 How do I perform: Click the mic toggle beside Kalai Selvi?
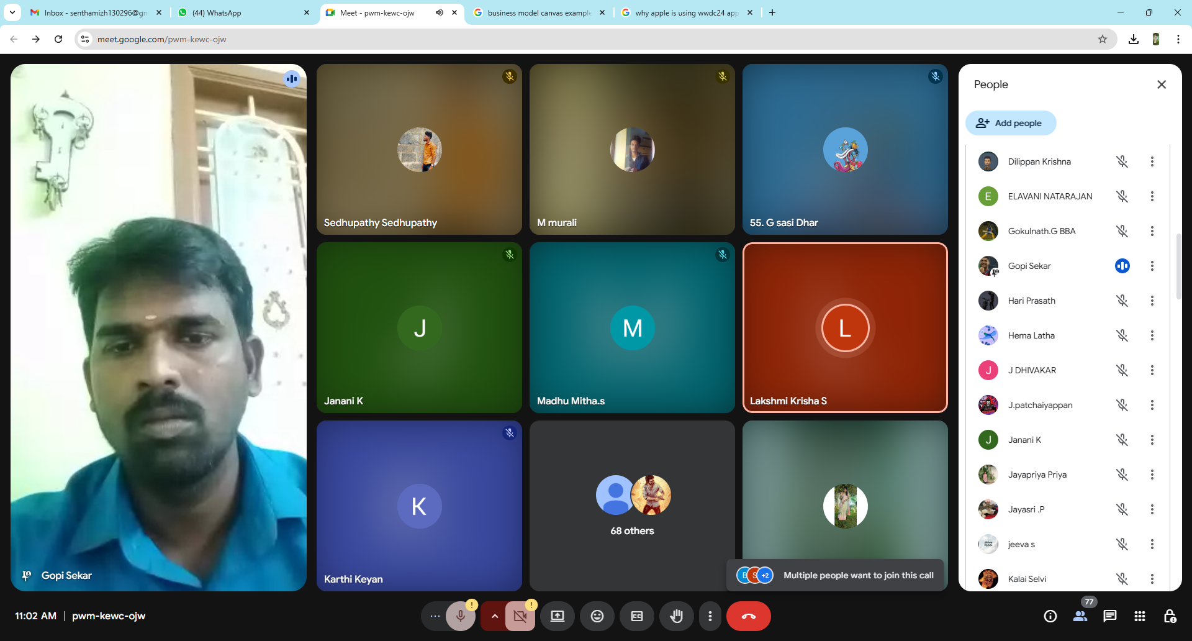(x=1122, y=578)
